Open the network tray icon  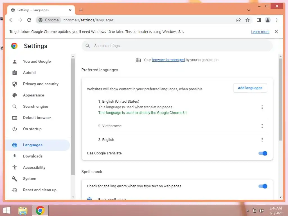255,211
